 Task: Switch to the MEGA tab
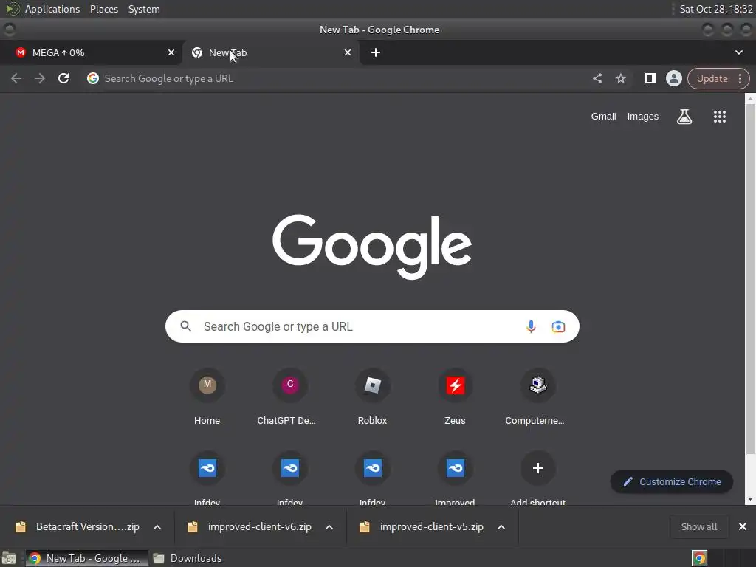(x=91, y=52)
